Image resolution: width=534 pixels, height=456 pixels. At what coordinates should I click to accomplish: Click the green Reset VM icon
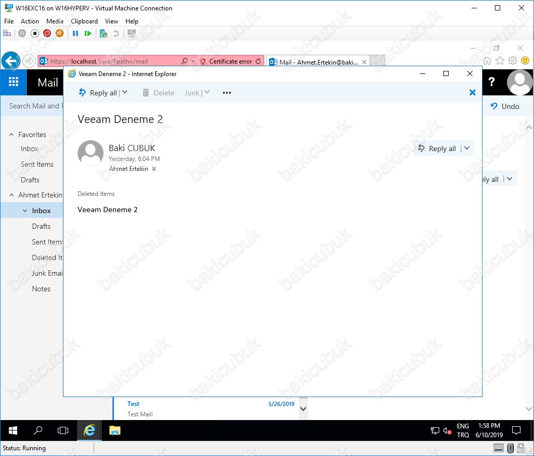coord(88,33)
